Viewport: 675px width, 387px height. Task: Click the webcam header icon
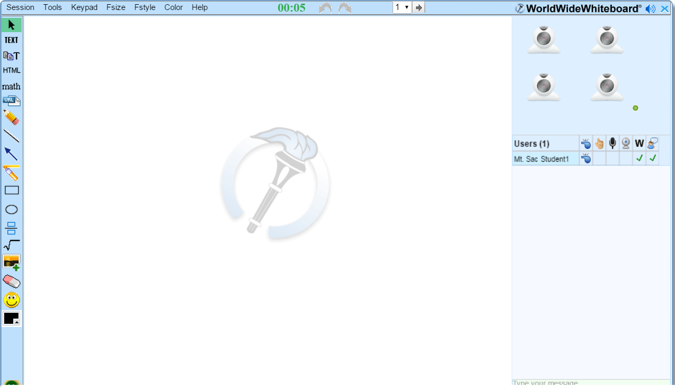tap(625, 143)
